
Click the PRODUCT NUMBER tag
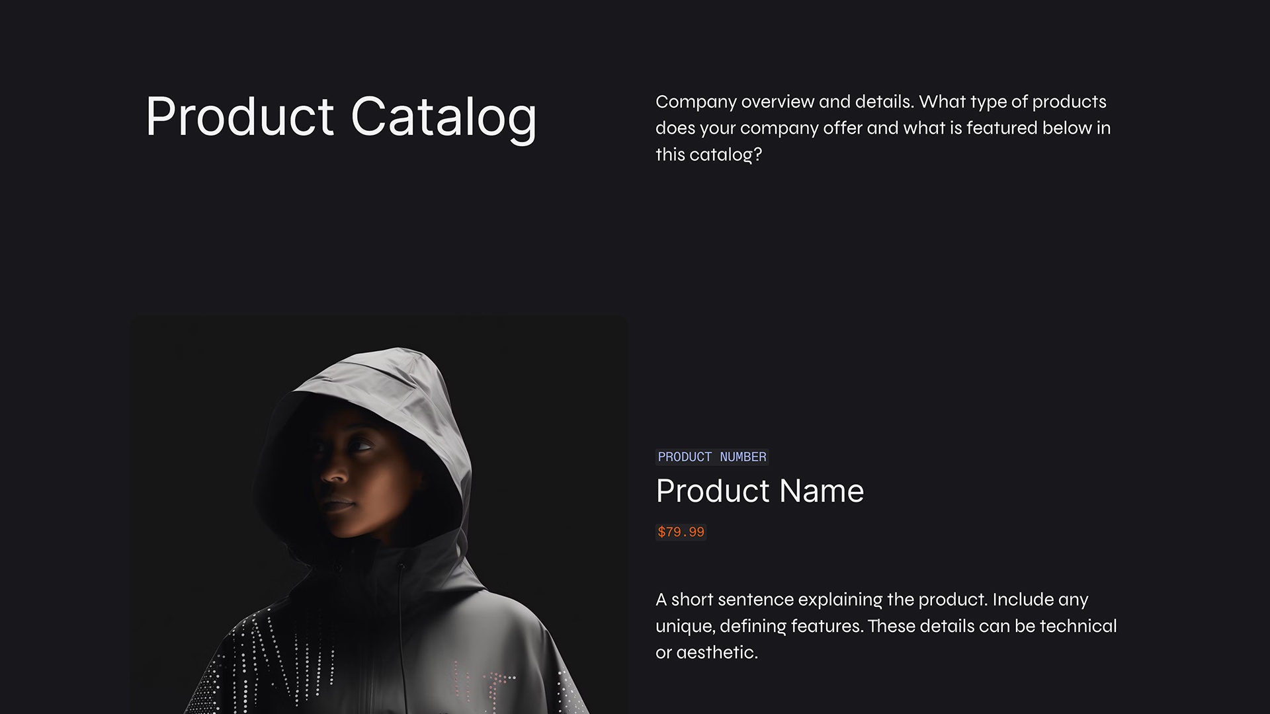(x=712, y=457)
